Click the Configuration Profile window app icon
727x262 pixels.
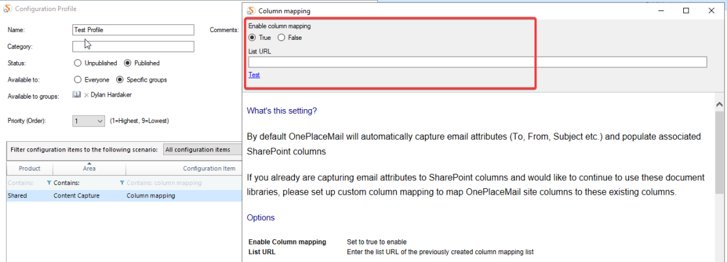point(7,8)
